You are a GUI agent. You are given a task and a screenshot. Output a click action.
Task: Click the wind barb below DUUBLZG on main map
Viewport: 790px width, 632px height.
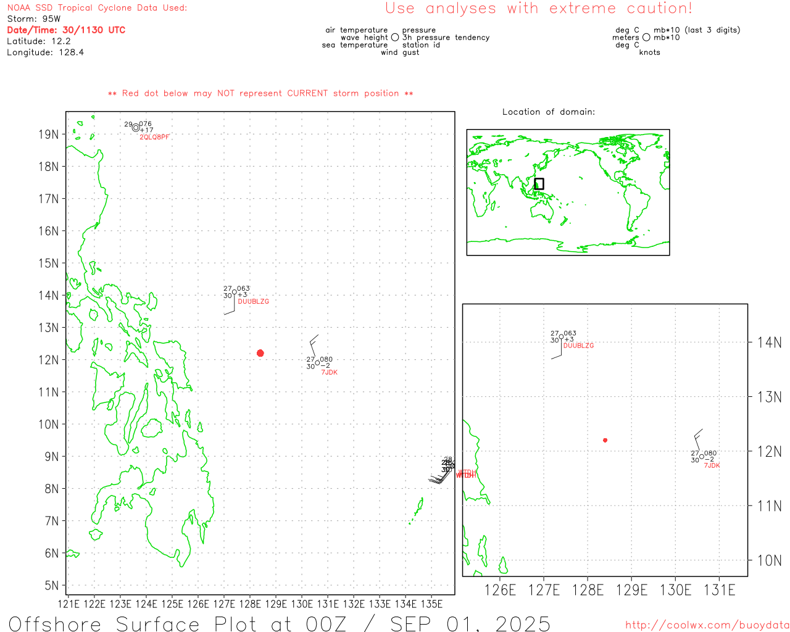point(230,306)
